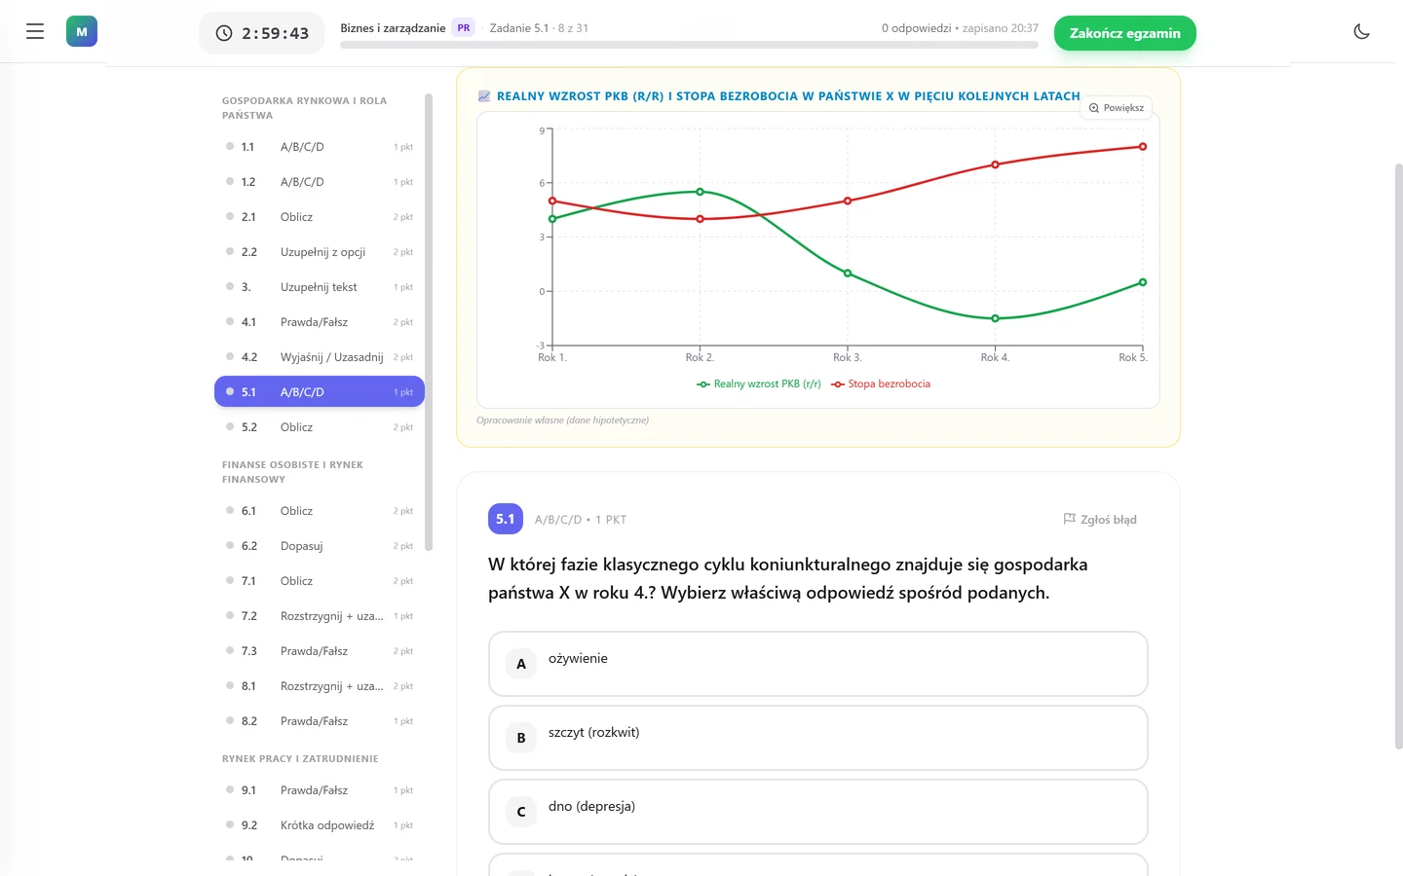Report an error via Zgłoś błąd
The width and height of the screenshot is (1403, 876).
point(1100,520)
